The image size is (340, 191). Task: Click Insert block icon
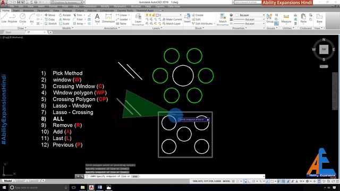pyautogui.click(x=187, y=18)
